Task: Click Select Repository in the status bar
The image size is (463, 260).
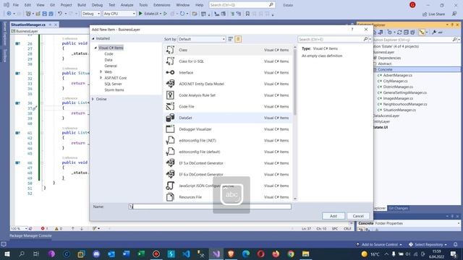Action: (x=428, y=244)
